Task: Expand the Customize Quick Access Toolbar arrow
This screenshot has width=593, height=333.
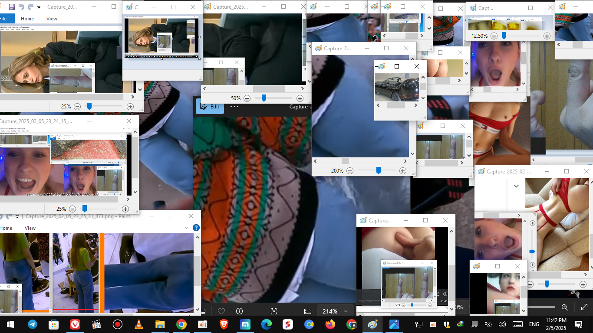Action: [39, 7]
